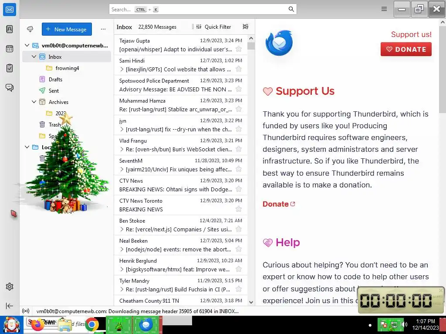Collapse the Archives folder
The width and height of the screenshot is (446, 334).
point(34,102)
